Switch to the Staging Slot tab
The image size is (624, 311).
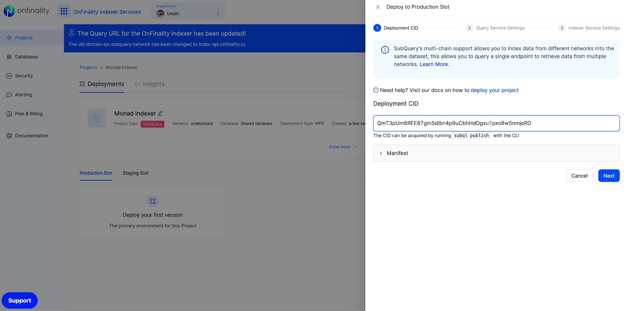pos(135,173)
